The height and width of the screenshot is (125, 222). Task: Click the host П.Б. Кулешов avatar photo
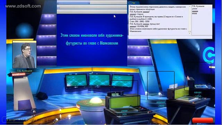(x=24, y=55)
